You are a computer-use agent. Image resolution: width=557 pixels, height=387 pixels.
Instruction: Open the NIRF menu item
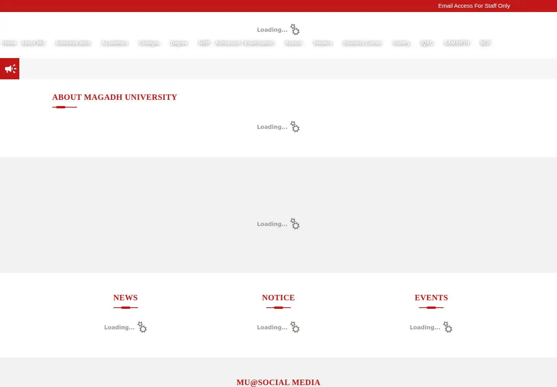204,43
